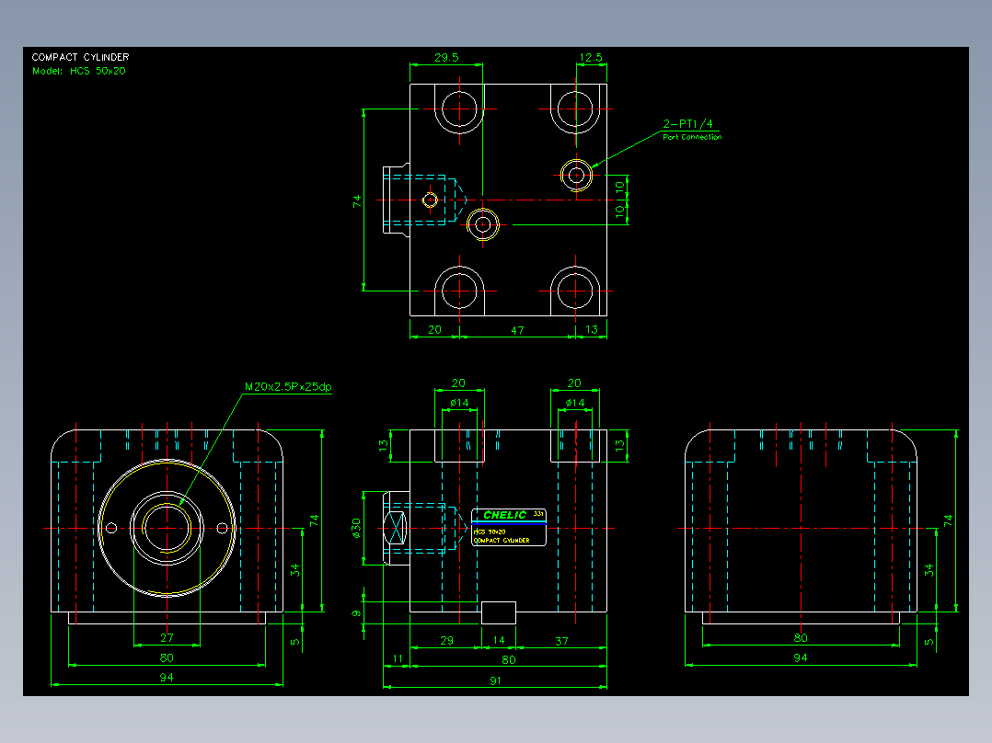992x743 pixels.
Task: Click the 29.5 dimension value
Action: (446, 58)
